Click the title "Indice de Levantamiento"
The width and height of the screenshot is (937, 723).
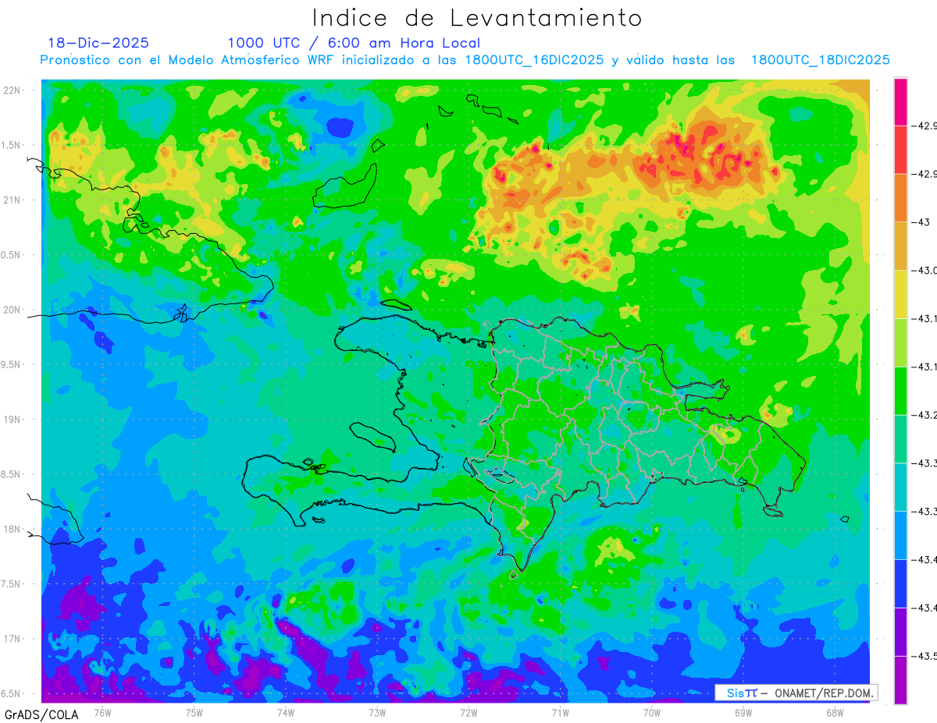point(477,17)
